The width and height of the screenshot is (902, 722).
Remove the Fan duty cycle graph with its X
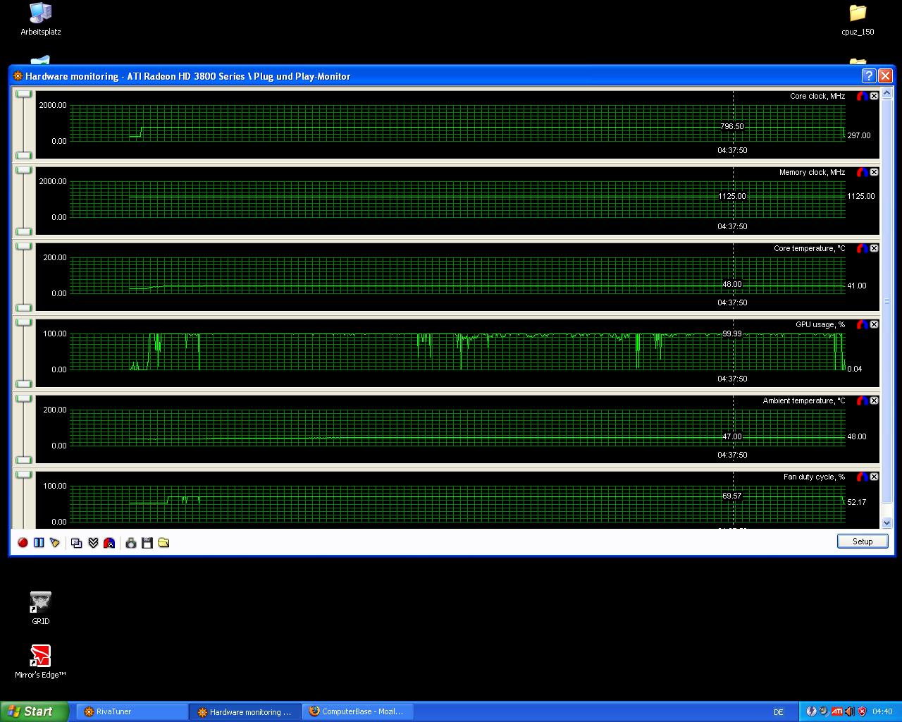point(874,477)
